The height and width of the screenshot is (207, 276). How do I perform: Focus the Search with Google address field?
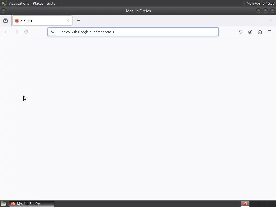pyautogui.click(x=133, y=32)
